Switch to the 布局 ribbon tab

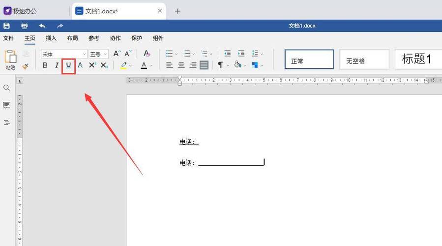coord(72,38)
